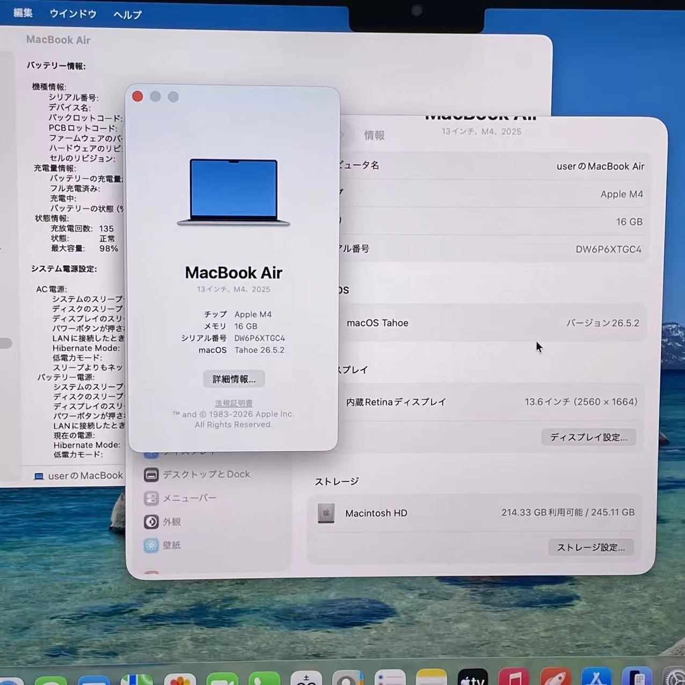Click the ストレージ section heading
Viewport: 685px width, 685px height.
[337, 482]
